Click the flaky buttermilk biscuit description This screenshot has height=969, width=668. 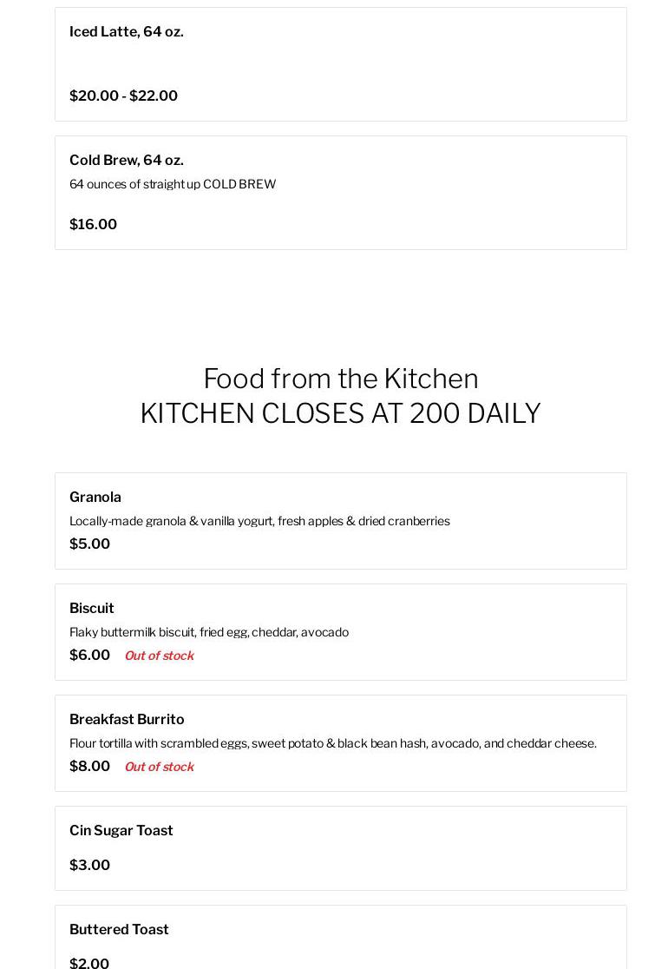209,632
